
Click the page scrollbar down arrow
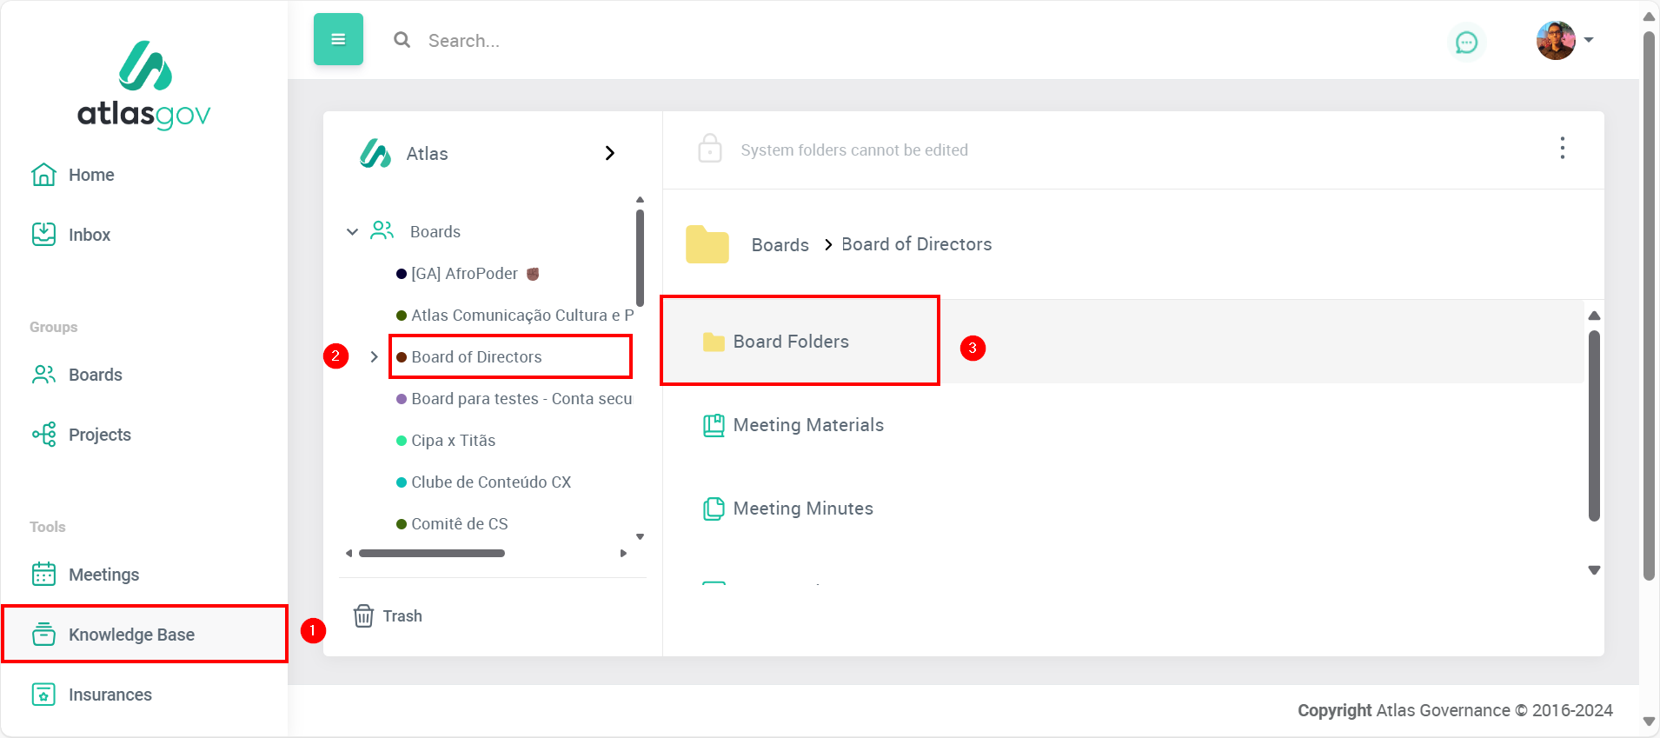[x=1649, y=721]
